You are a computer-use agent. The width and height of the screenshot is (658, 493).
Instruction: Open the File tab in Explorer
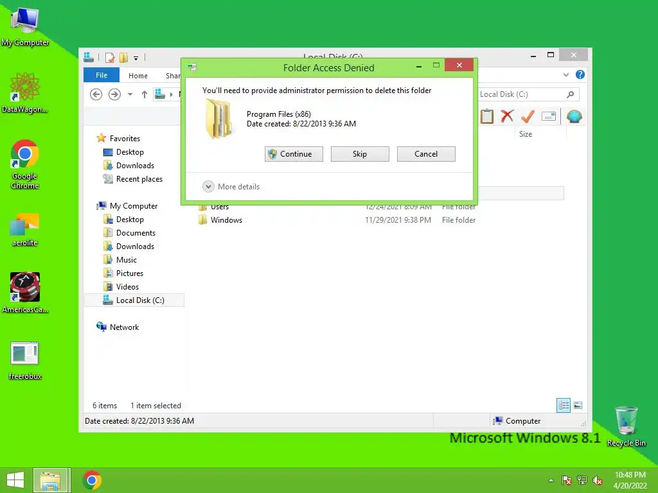[x=102, y=75]
